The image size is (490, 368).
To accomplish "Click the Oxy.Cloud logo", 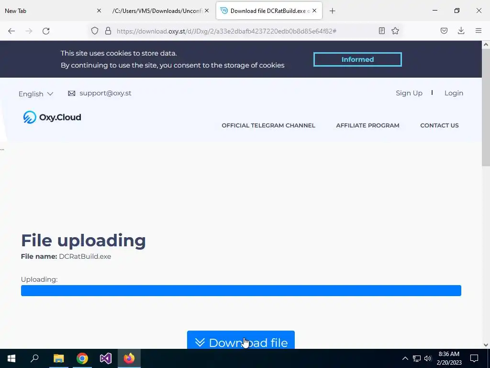I will 52,117.
